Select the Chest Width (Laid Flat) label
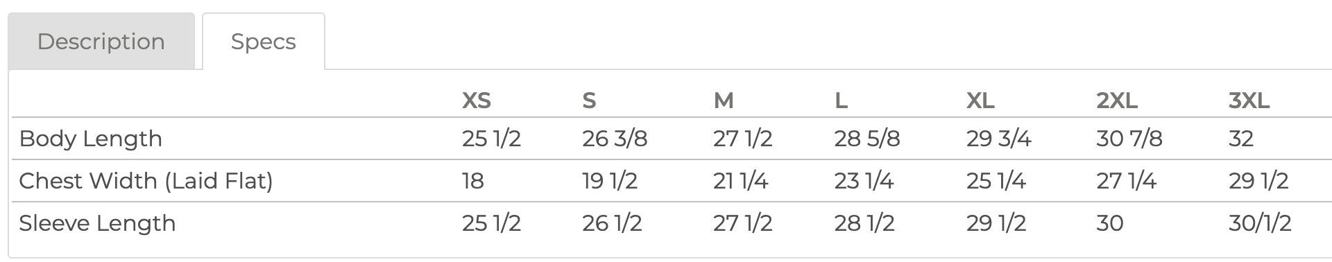This screenshot has height=262, width=1332. click(146, 181)
